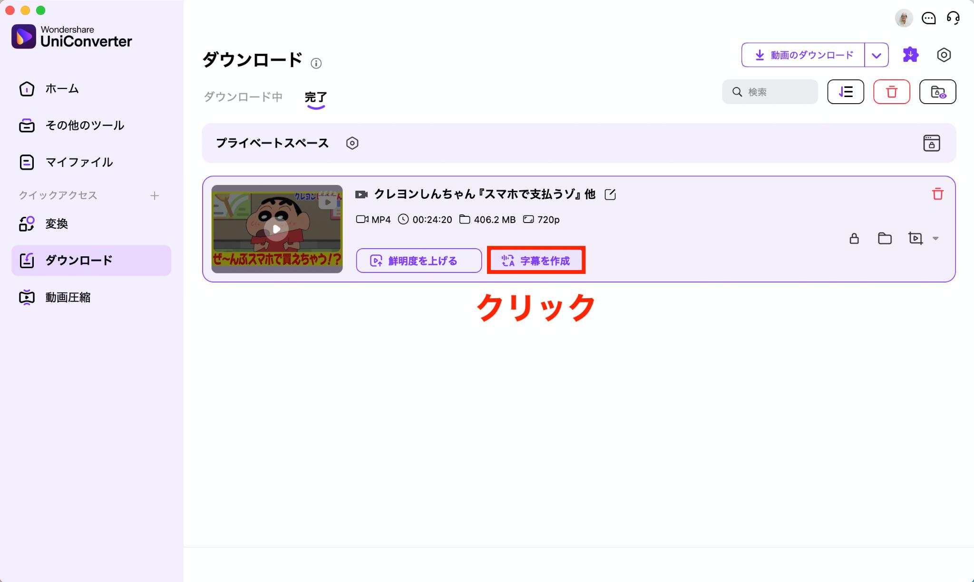Open マイファイル in the sidebar
Screen dimensions: 974x582
(x=79, y=162)
